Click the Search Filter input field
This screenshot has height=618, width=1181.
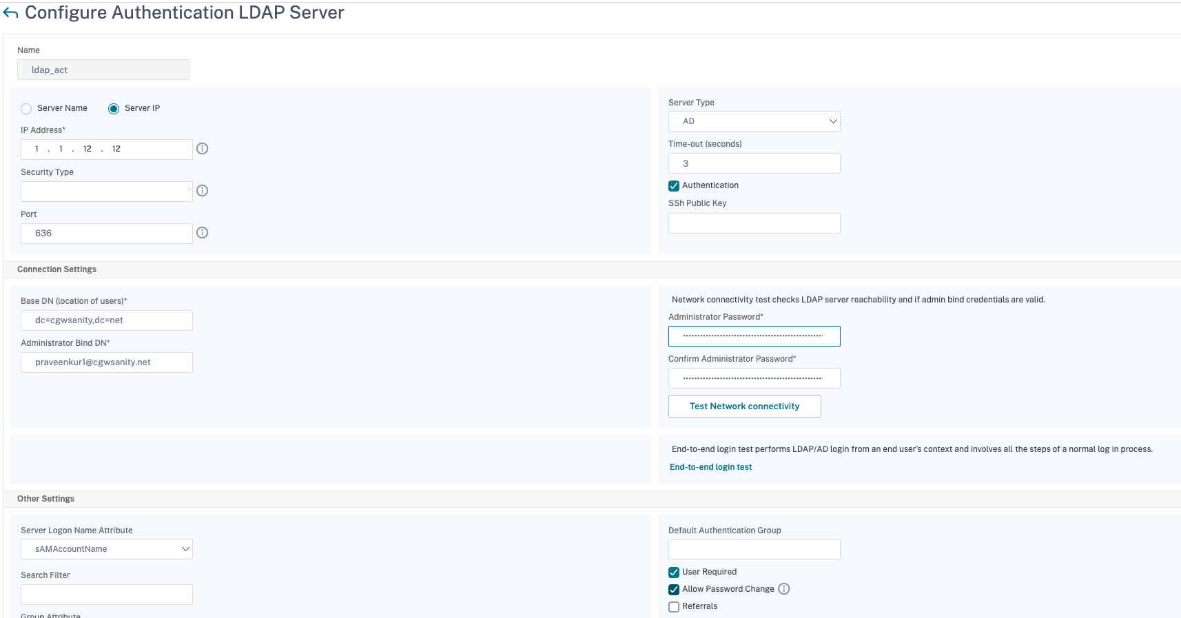[107, 595]
